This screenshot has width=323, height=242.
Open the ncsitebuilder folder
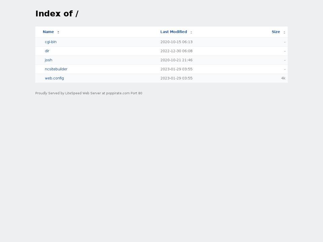[56, 69]
